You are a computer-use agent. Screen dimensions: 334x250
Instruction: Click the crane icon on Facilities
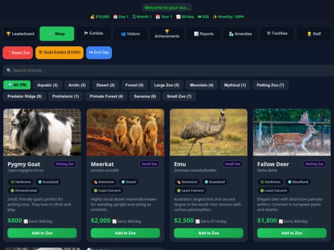pos(269,33)
